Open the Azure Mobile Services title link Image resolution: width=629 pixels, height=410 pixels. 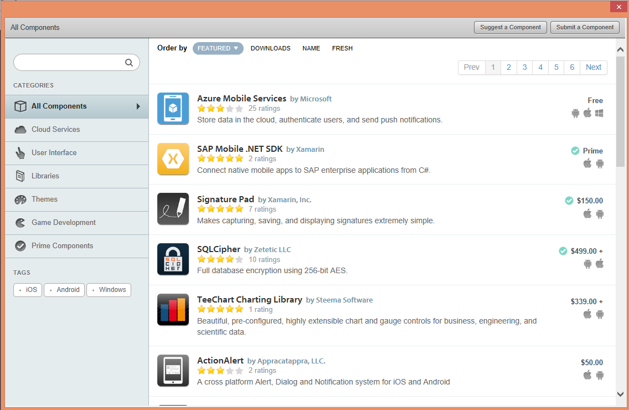pyautogui.click(x=241, y=99)
